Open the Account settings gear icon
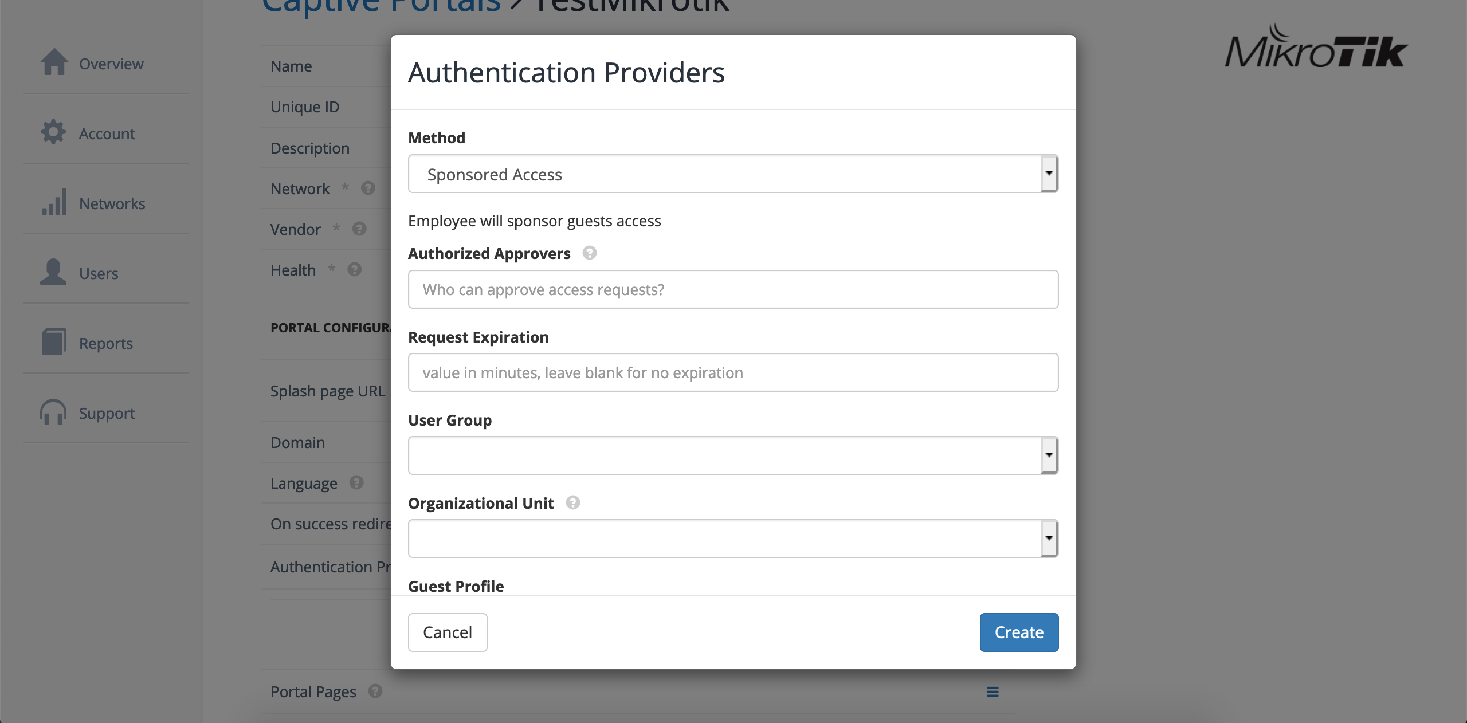Viewport: 1467px width, 723px height. pos(54,133)
